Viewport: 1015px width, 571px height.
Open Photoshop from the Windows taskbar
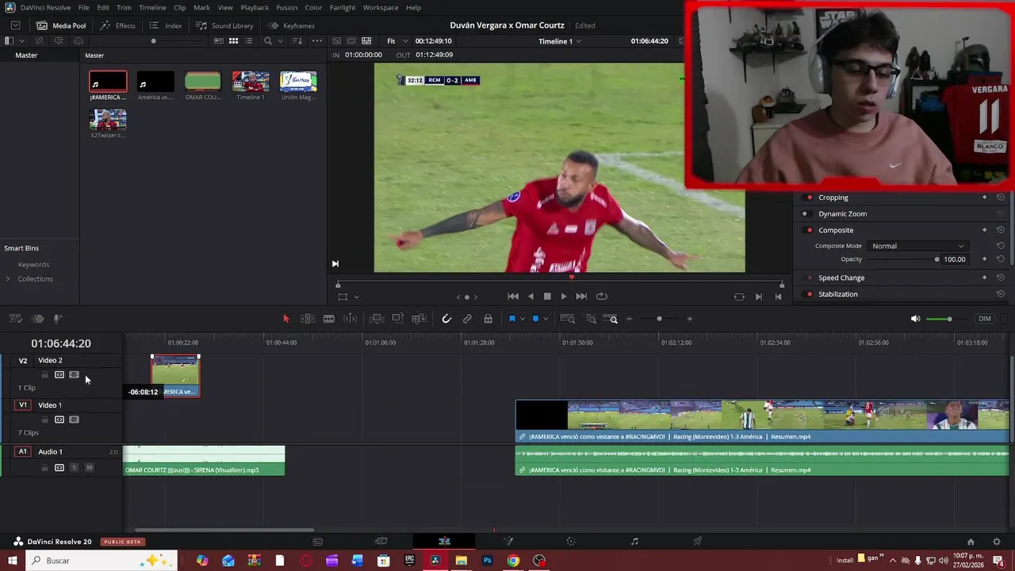[x=488, y=561]
